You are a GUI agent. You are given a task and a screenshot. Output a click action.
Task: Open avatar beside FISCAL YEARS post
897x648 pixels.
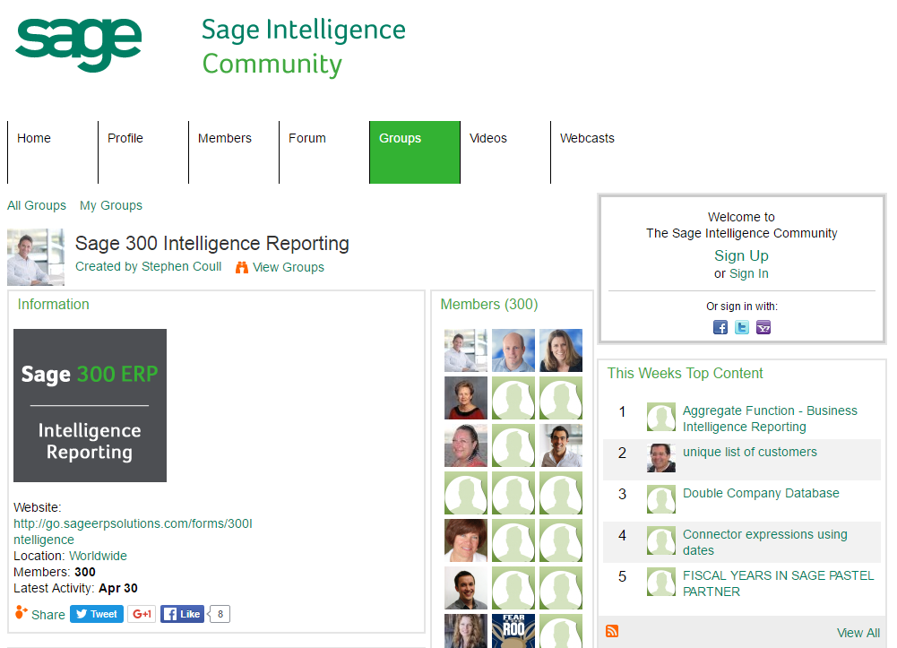pos(661,581)
